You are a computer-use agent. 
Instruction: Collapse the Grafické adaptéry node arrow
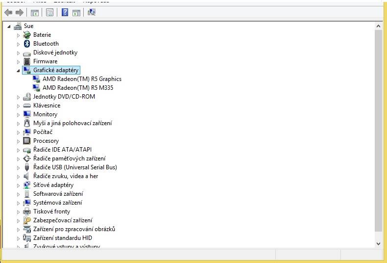pyautogui.click(x=18, y=71)
